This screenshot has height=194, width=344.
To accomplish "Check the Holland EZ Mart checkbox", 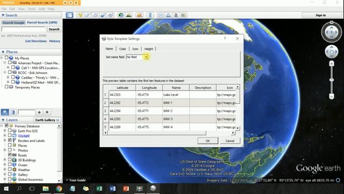I will 13,82.
